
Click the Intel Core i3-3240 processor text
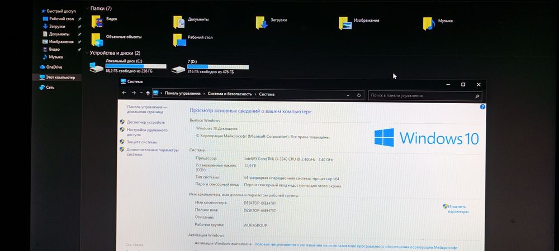[288, 160]
